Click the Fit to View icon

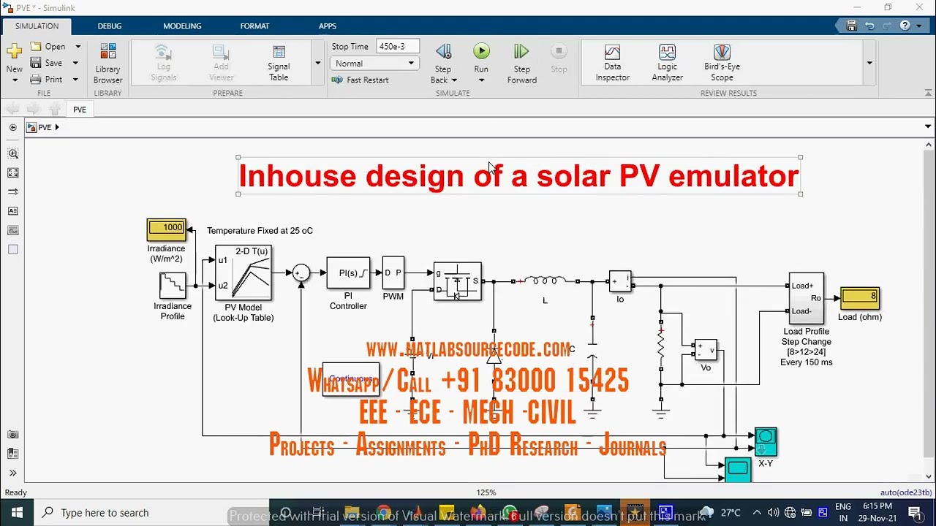(x=13, y=173)
